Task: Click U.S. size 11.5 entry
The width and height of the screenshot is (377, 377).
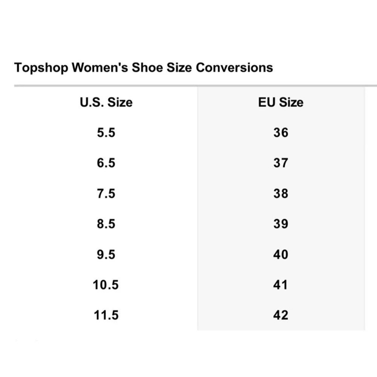Action: [x=106, y=315]
